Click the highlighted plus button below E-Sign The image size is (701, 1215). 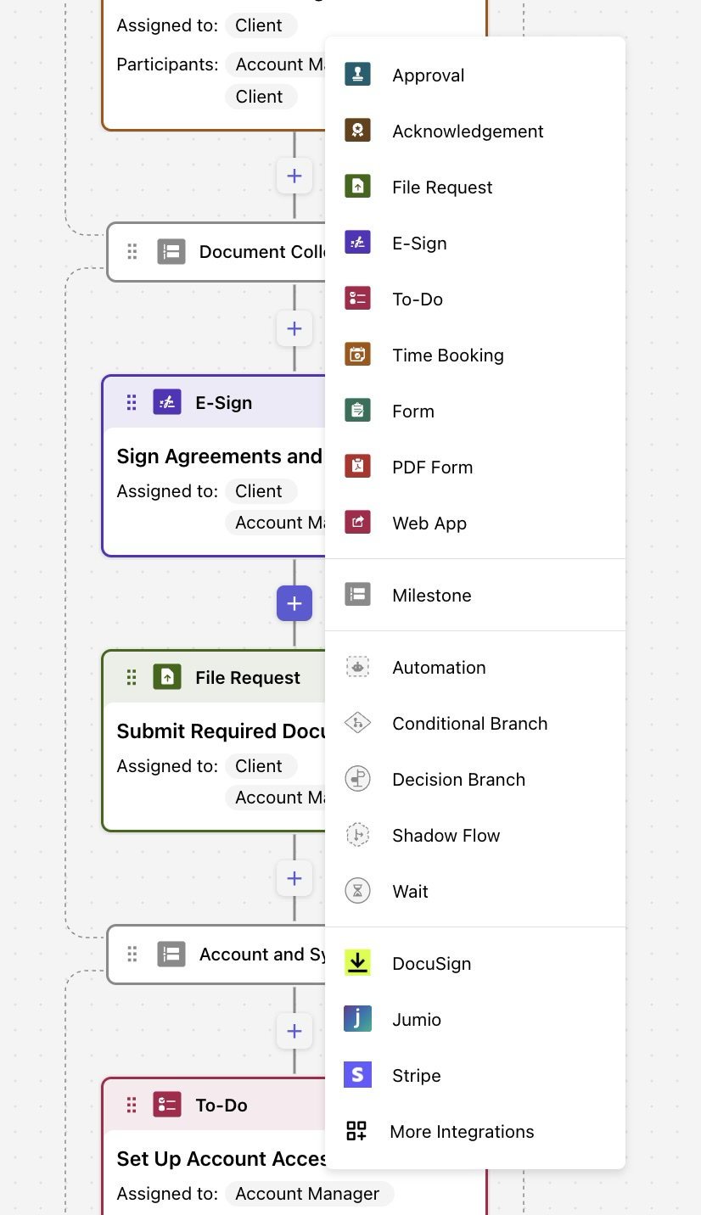(294, 603)
